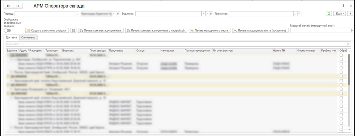Open the warehouse field dropdown arrow

(x=114, y=14)
